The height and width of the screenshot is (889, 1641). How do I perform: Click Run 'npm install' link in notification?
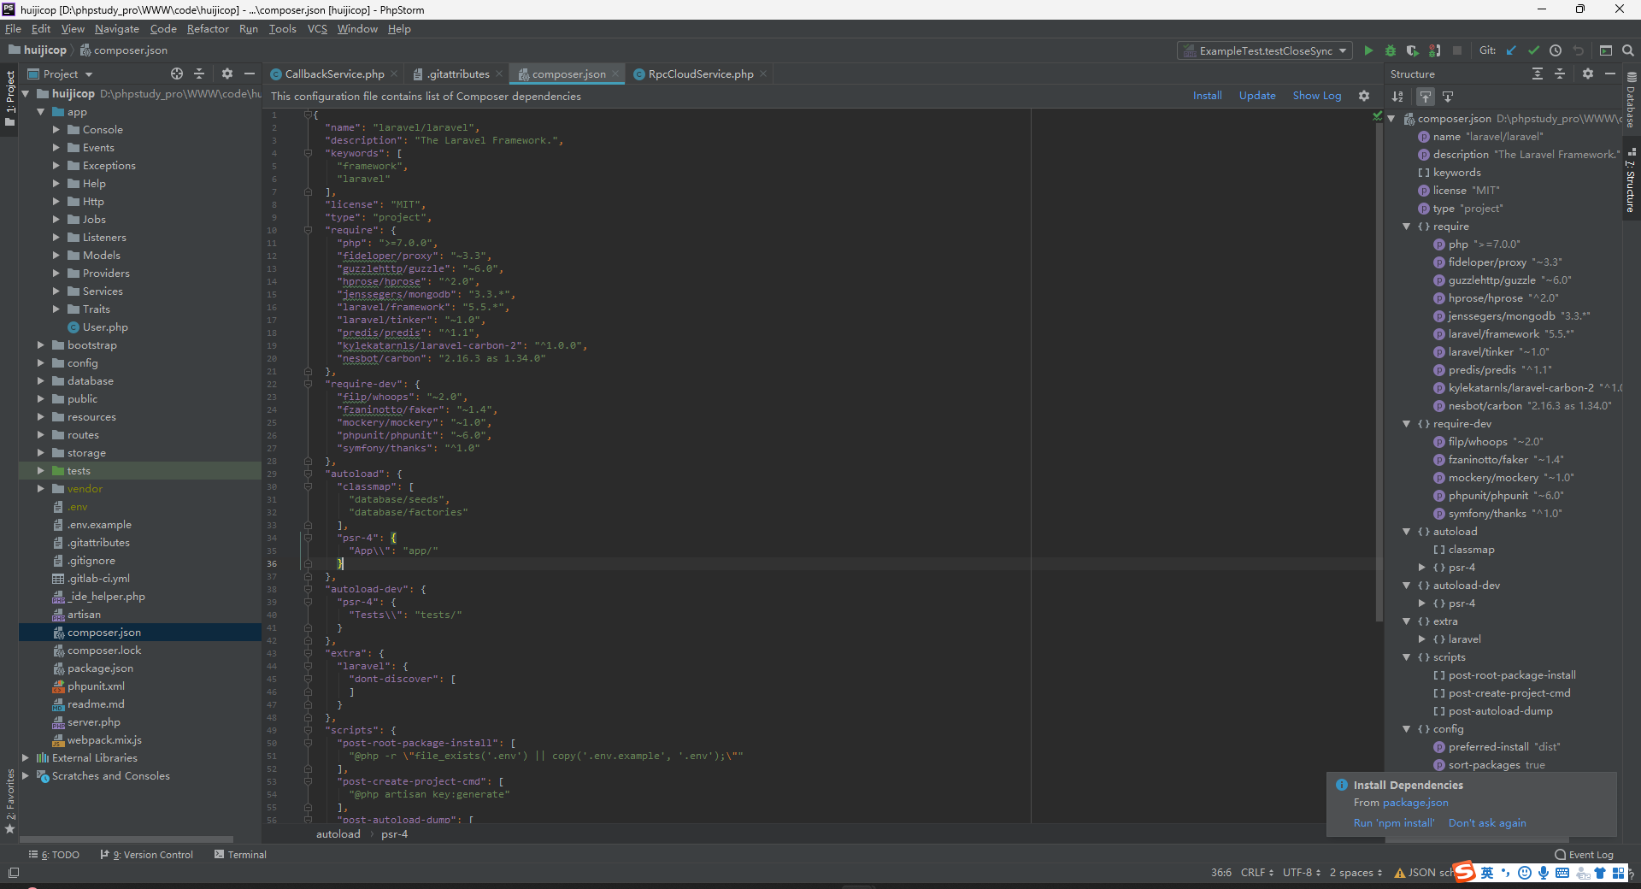[x=1394, y=823]
